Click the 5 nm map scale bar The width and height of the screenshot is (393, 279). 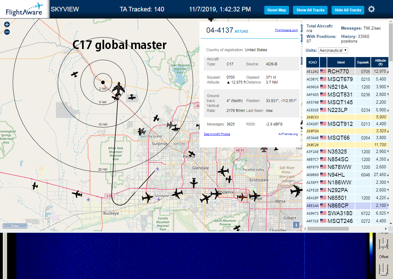tap(15, 226)
